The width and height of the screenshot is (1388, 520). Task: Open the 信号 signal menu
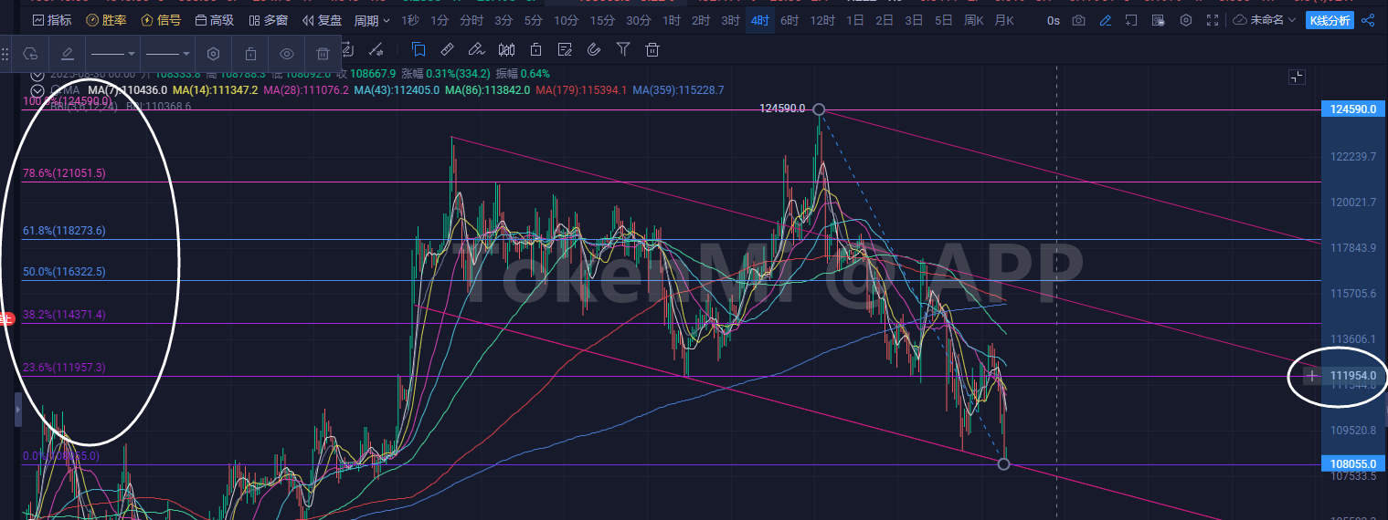(161, 20)
